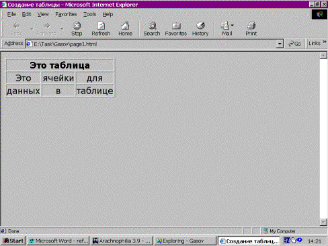Expand the Address bar dropdown list
The height and width of the screenshot is (246, 328).
coord(280,44)
